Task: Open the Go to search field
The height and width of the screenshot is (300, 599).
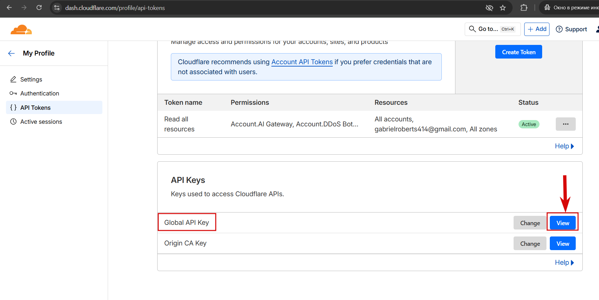Action: click(x=492, y=29)
